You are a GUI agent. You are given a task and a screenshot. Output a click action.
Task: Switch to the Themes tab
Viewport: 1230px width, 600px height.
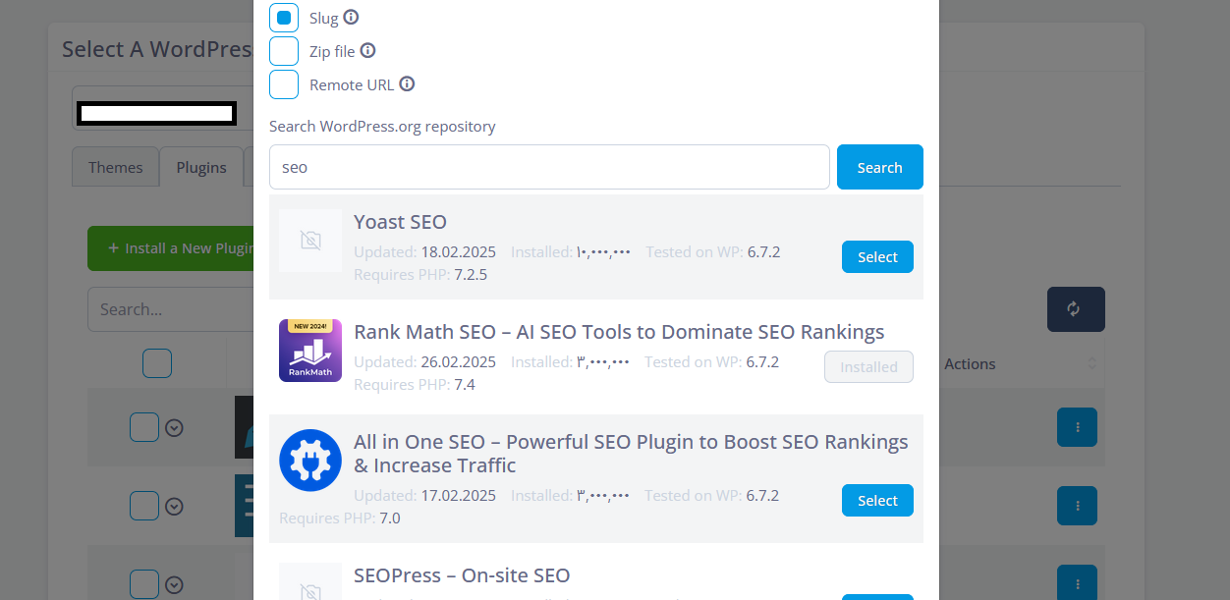coord(116,167)
